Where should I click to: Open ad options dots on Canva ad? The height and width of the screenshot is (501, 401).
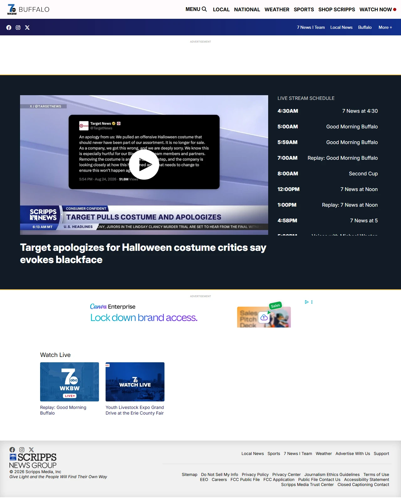(312, 302)
